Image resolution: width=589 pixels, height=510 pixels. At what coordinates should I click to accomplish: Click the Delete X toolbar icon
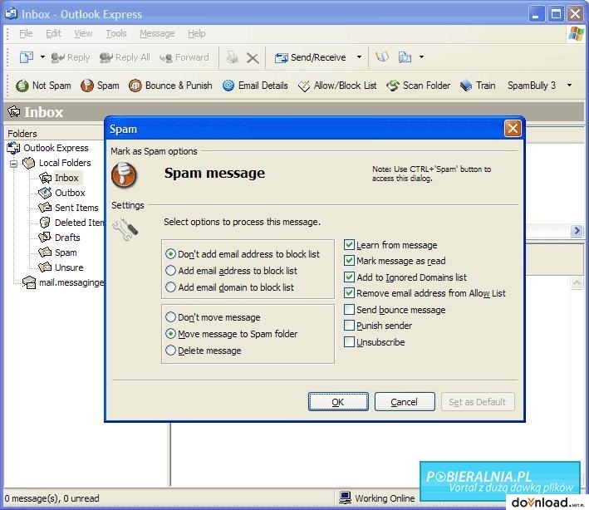[x=253, y=58]
